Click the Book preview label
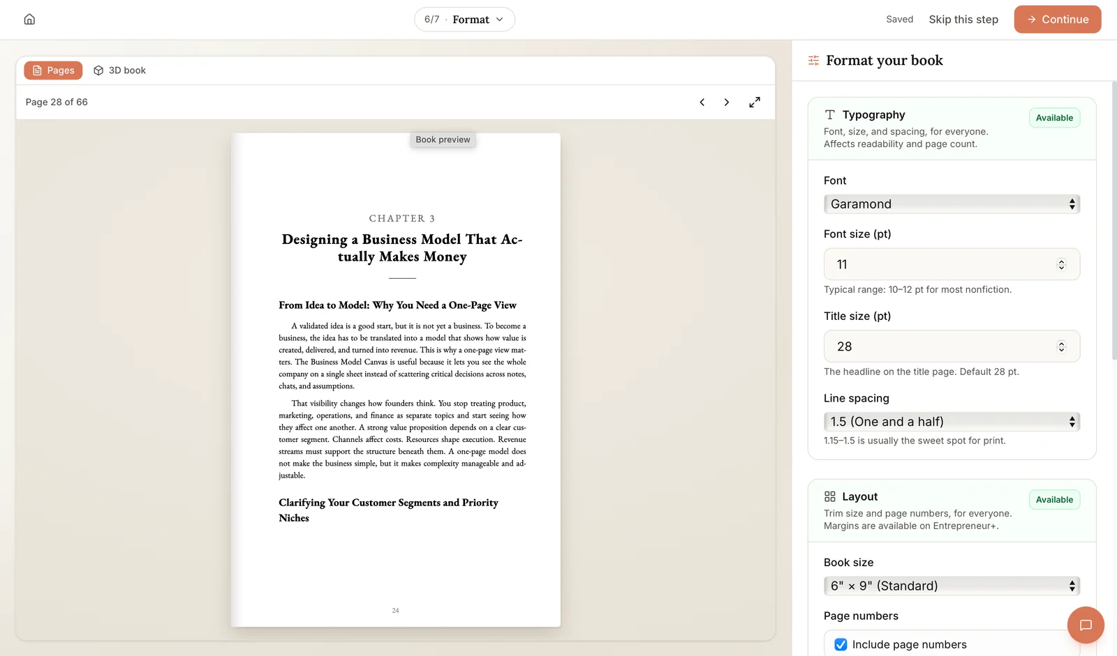 443,140
